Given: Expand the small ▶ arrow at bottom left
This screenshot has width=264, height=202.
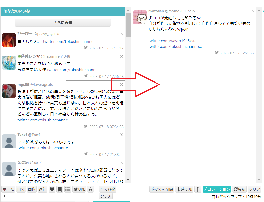Looking at the screenshot, I should pyautogui.click(x=4, y=196).
